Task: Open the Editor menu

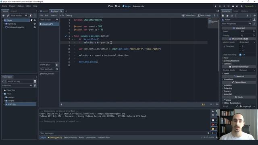Action: pyautogui.click(x=28, y=6)
